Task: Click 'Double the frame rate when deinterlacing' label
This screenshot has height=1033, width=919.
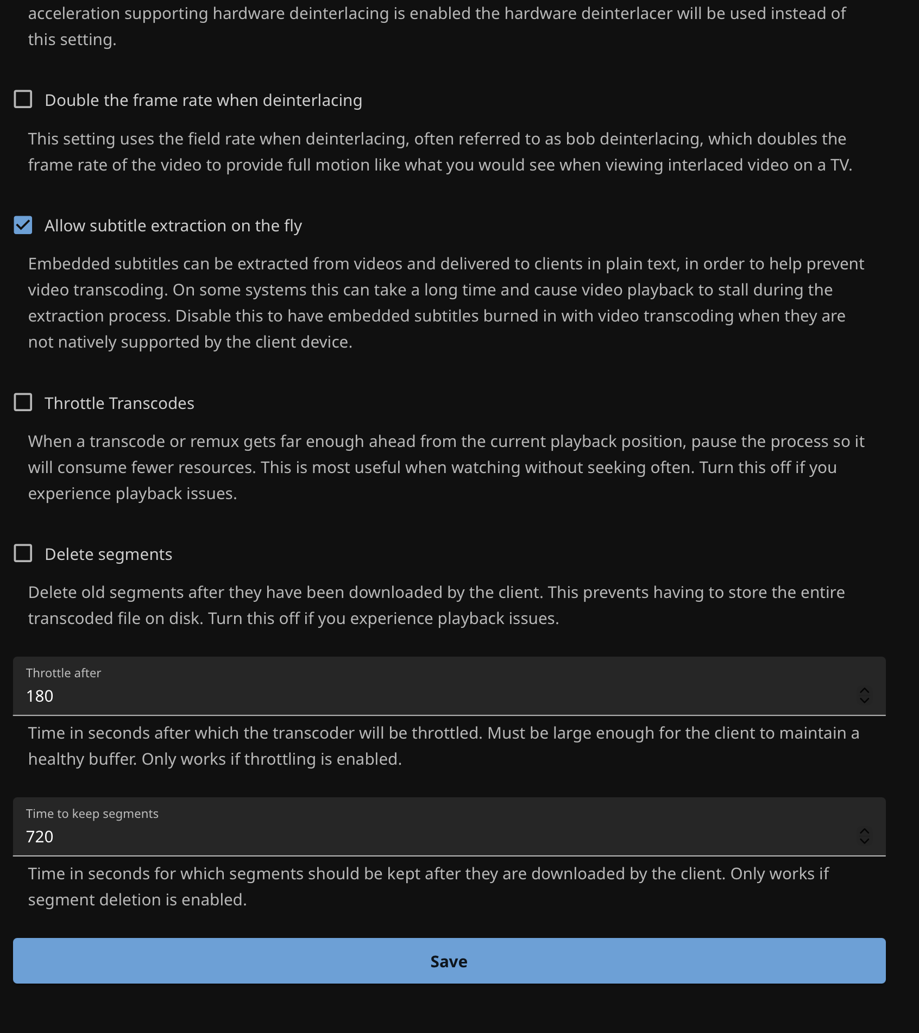Action: coord(203,100)
